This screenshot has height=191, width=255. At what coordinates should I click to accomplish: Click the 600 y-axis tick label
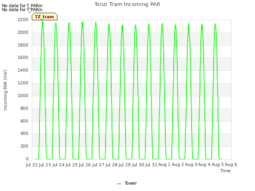[24, 121]
